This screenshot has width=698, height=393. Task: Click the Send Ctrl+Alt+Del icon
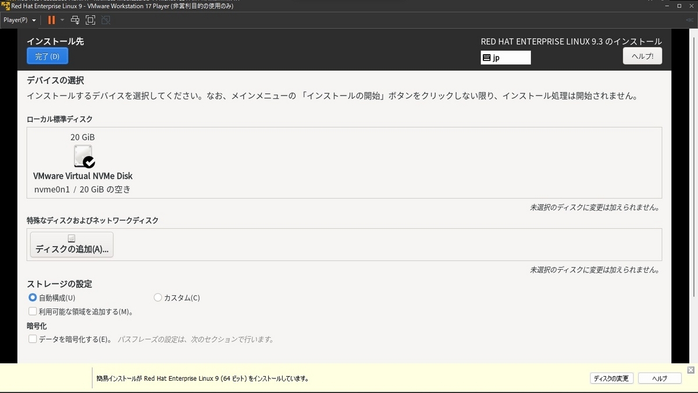pos(75,20)
